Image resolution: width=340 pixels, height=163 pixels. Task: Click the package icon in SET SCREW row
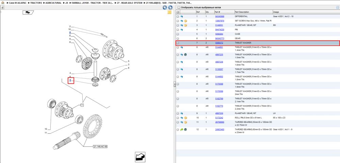point(186,21)
